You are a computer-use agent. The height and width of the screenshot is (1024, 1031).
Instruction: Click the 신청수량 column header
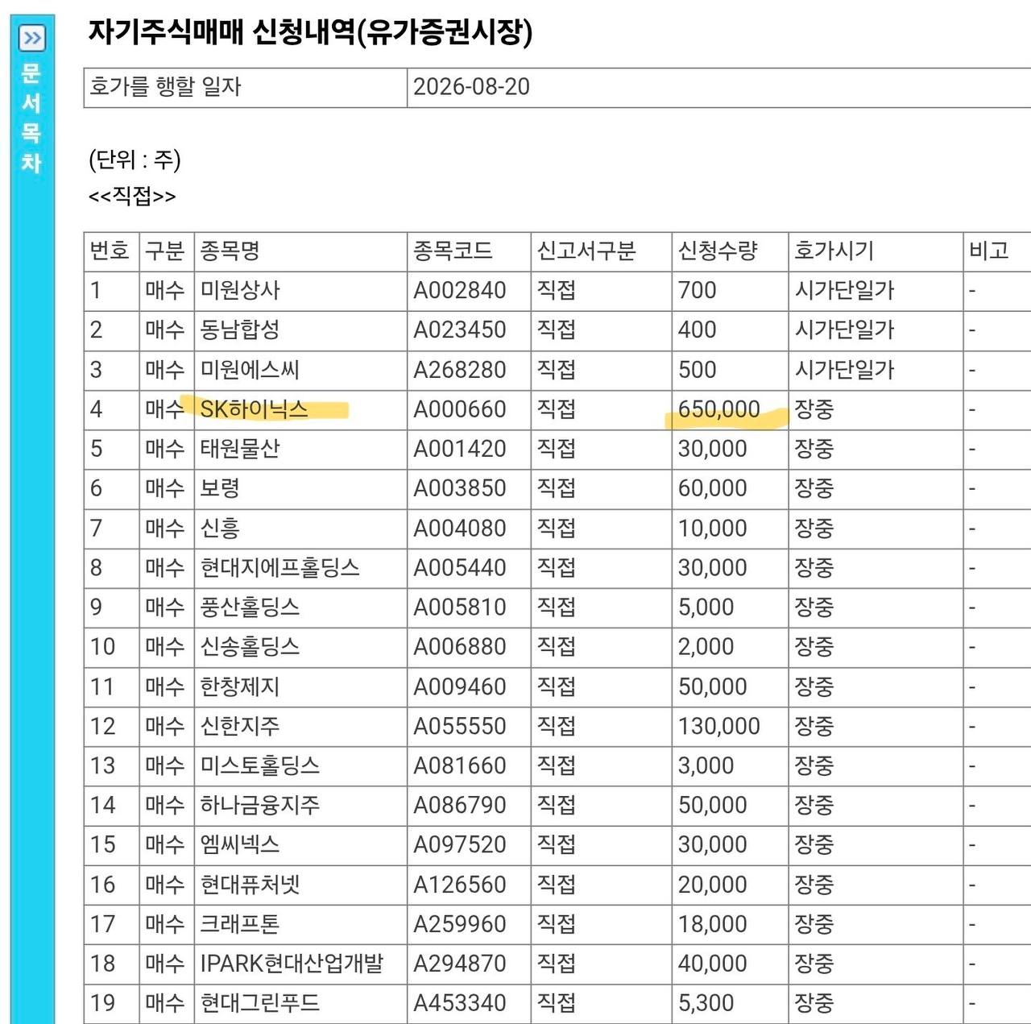point(718,251)
